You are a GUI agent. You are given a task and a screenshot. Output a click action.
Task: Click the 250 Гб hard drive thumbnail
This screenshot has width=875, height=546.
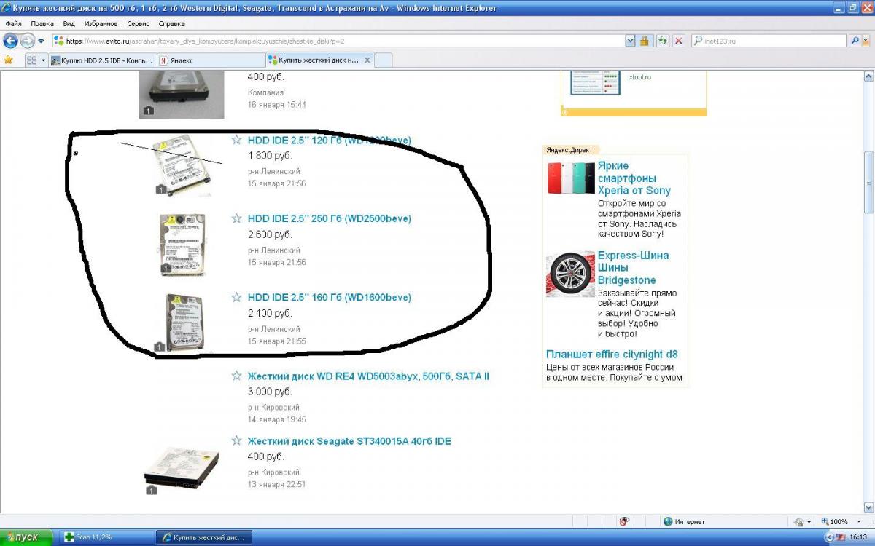click(182, 244)
